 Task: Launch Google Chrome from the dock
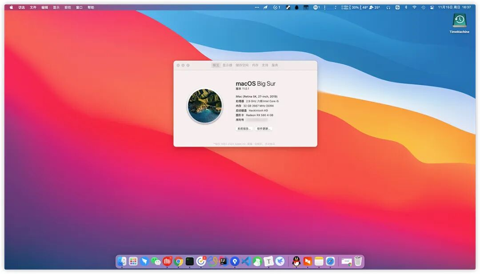pyautogui.click(x=179, y=262)
